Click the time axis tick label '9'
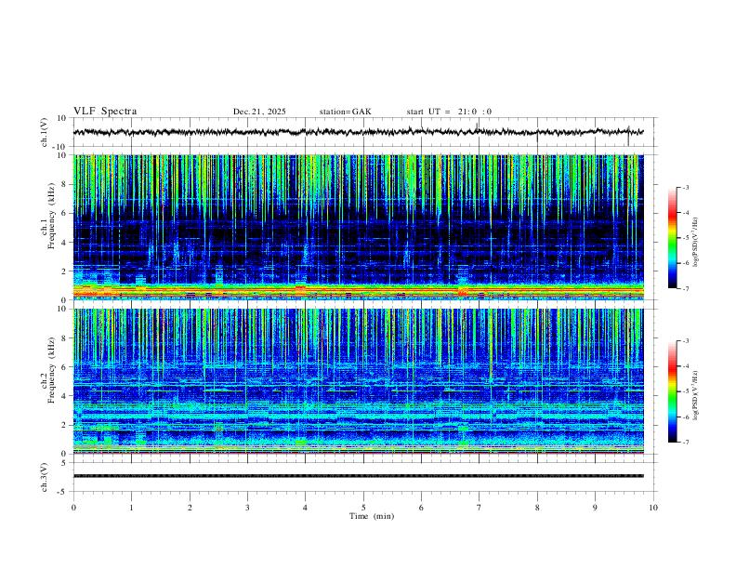The height and width of the screenshot is (569, 736). tap(595, 508)
